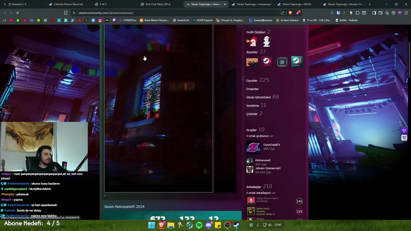This screenshot has height=231, width=411.
Task: Switch to the Kick Chat Takip tab
Action: tap(161, 4)
